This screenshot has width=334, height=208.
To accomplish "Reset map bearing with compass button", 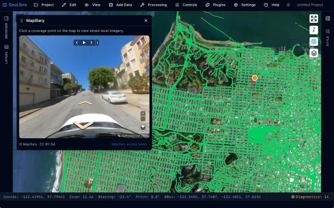I will pos(314,30).
